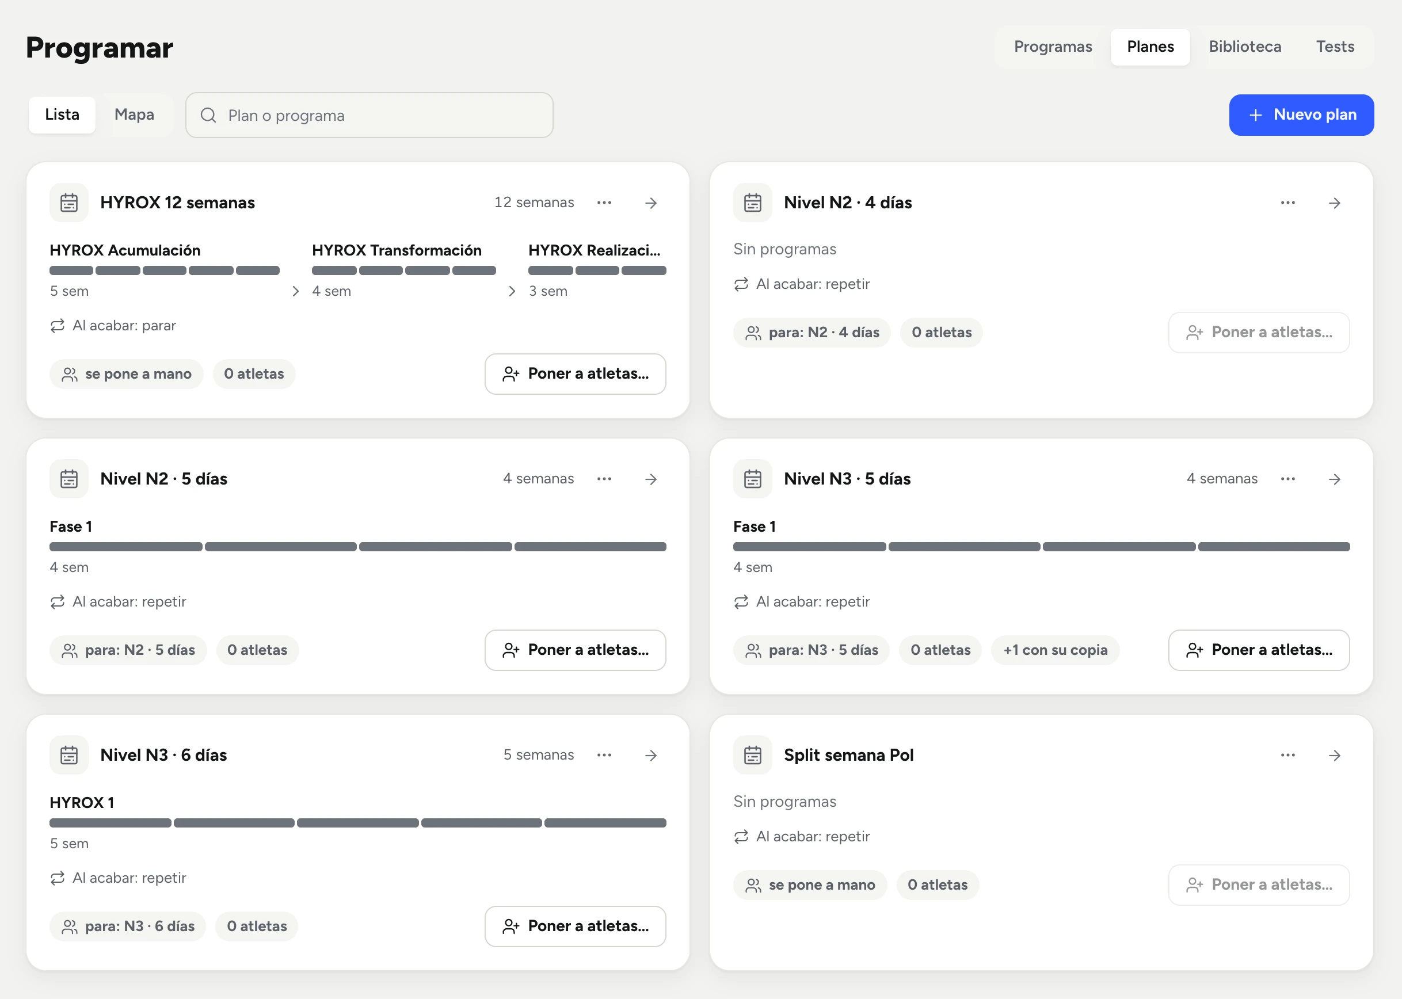The height and width of the screenshot is (999, 1402).
Task: Click chevron after HYROX Transformación phase
Action: tap(512, 292)
